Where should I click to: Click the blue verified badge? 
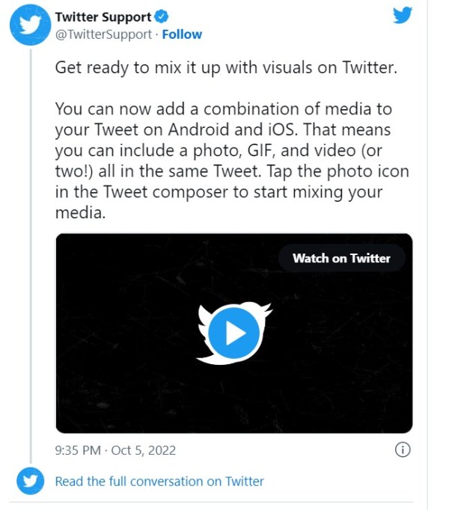coord(159,17)
